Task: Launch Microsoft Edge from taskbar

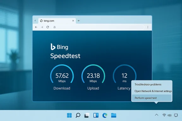Action: tap(105, 115)
